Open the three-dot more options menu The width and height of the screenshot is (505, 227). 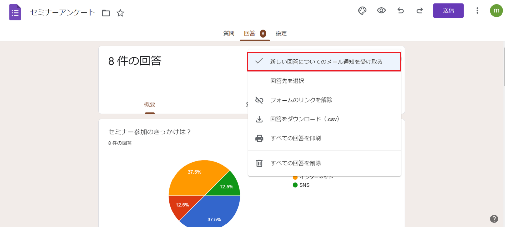pos(477,11)
